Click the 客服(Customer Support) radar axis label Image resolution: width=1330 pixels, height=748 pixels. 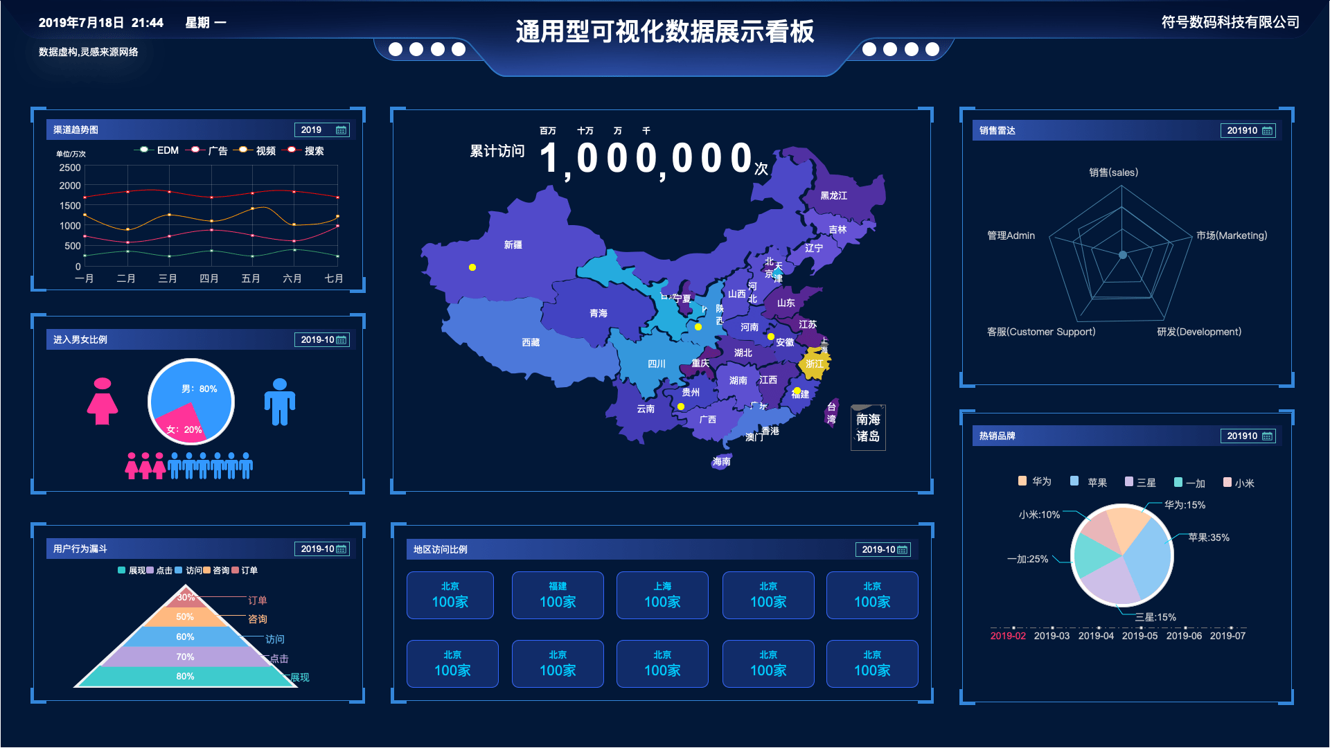1041,332
